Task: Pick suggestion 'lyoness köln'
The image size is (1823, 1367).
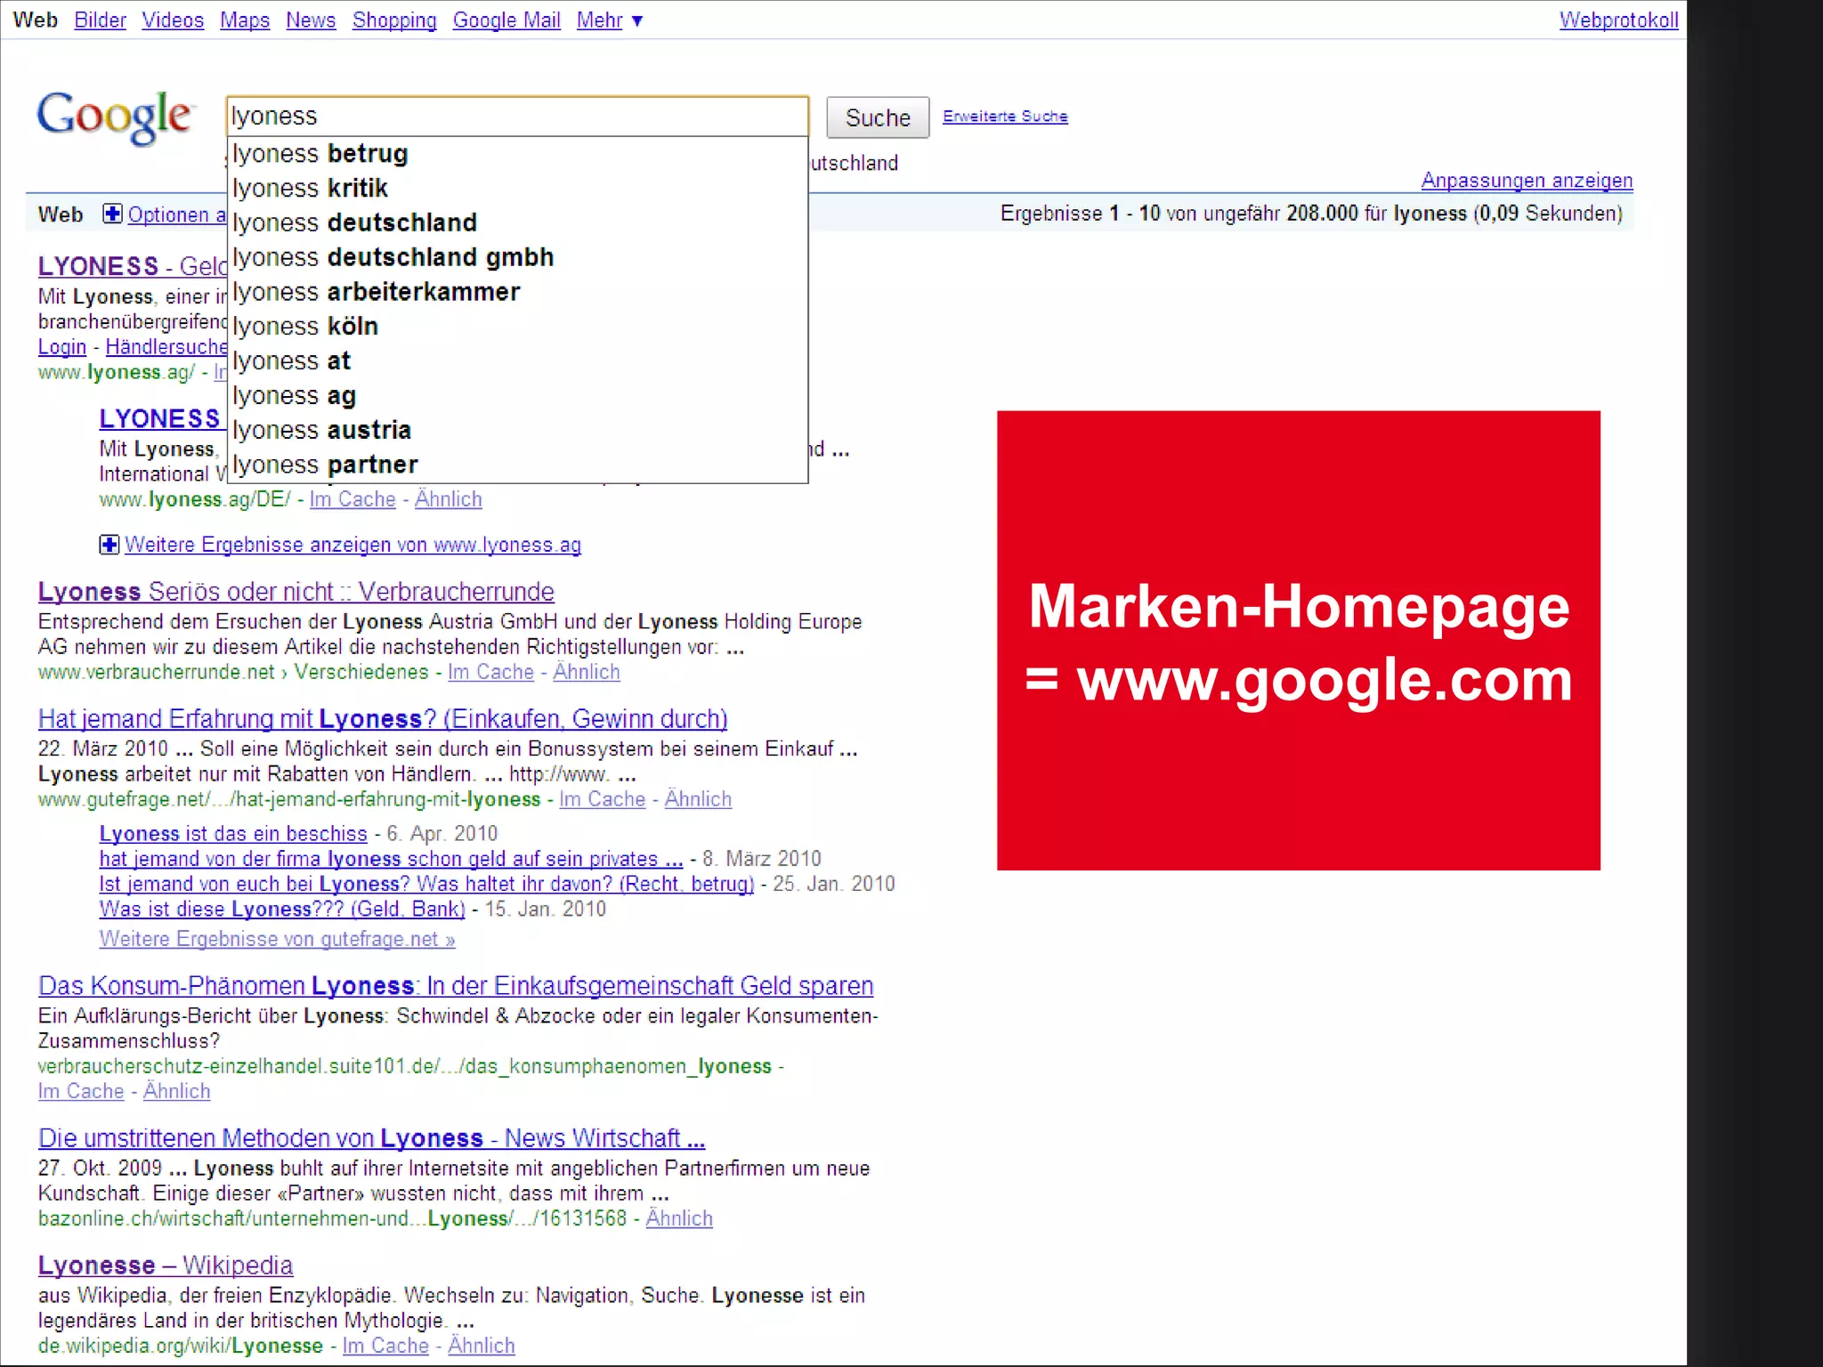Action: click(x=517, y=328)
